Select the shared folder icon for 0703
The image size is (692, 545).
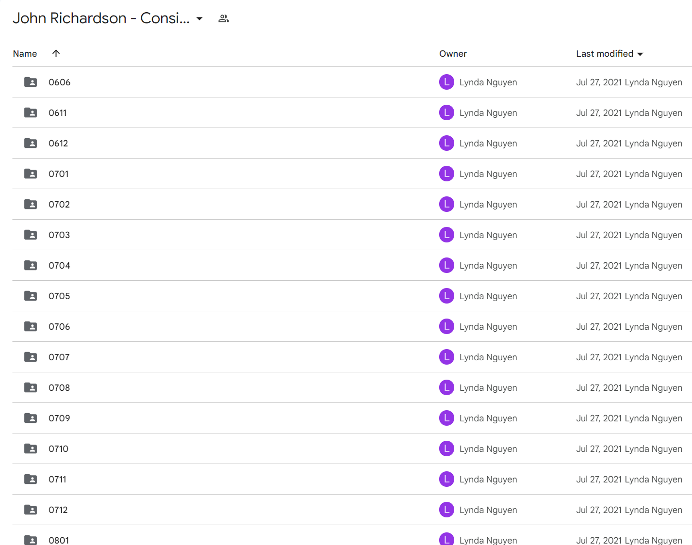(31, 235)
